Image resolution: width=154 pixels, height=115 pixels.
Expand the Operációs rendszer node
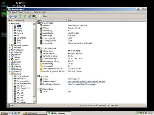pyautogui.click(x=10, y=45)
